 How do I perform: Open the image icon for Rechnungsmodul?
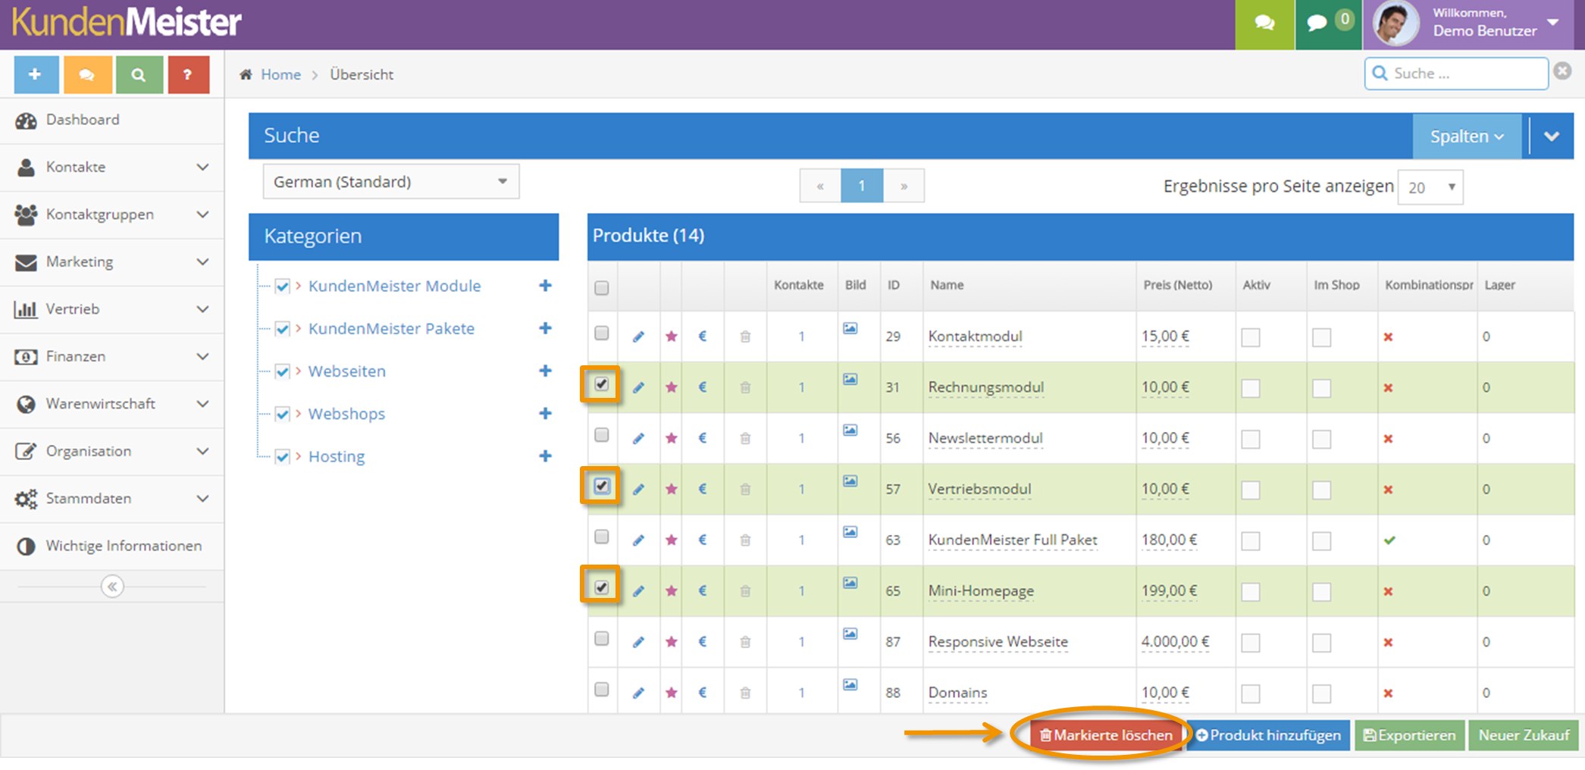[x=850, y=379]
